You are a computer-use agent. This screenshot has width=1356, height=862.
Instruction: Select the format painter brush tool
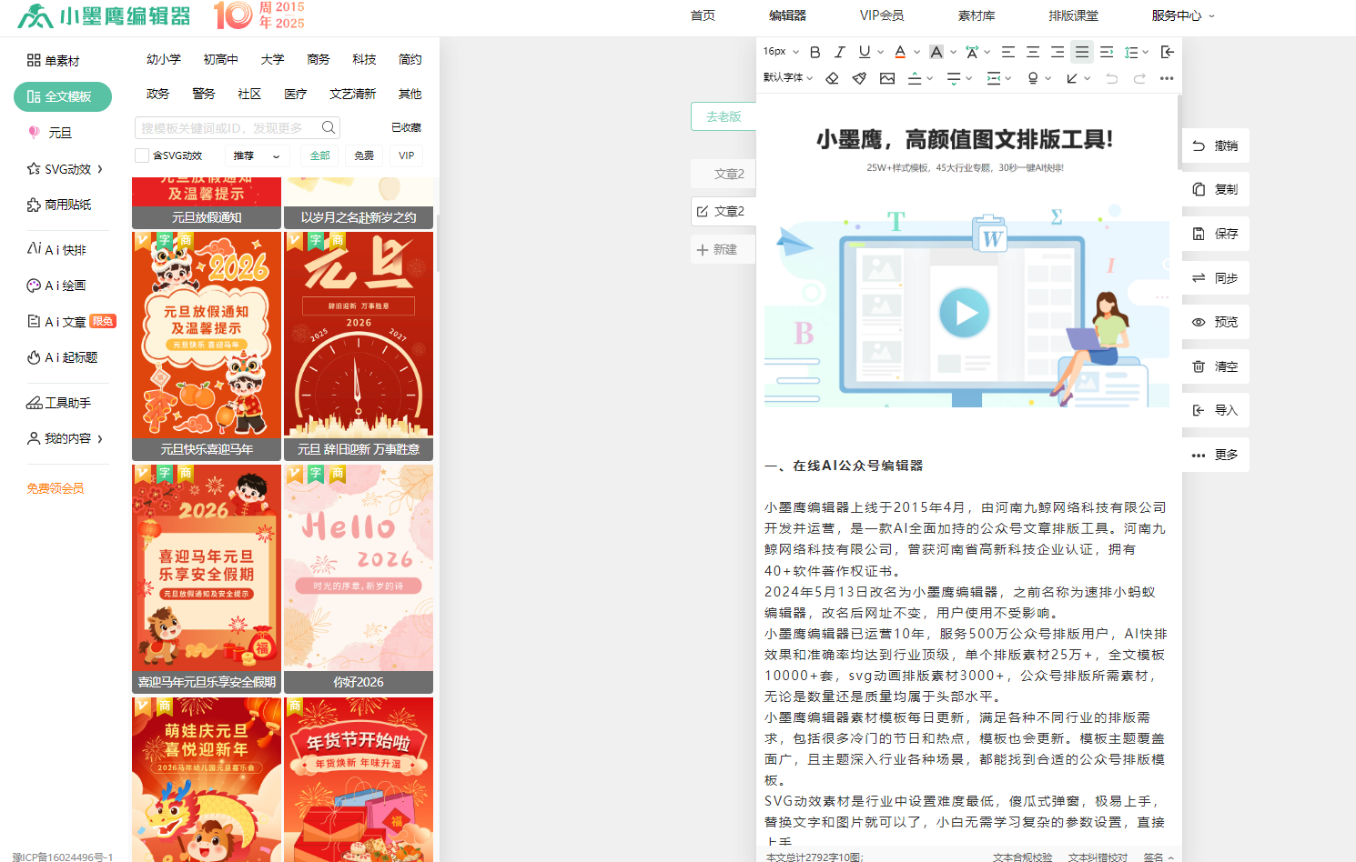pos(859,78)
